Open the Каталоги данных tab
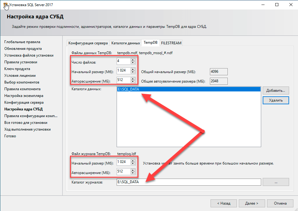Image resolution: width=298 pixels, height=211 pixels. pyautogui.click(x=126, y=43)
